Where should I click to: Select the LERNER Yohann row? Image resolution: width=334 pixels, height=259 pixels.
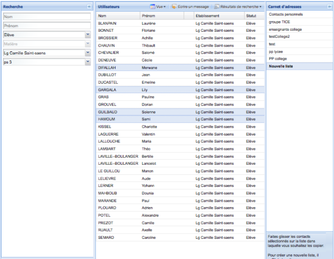click(180, 185)
